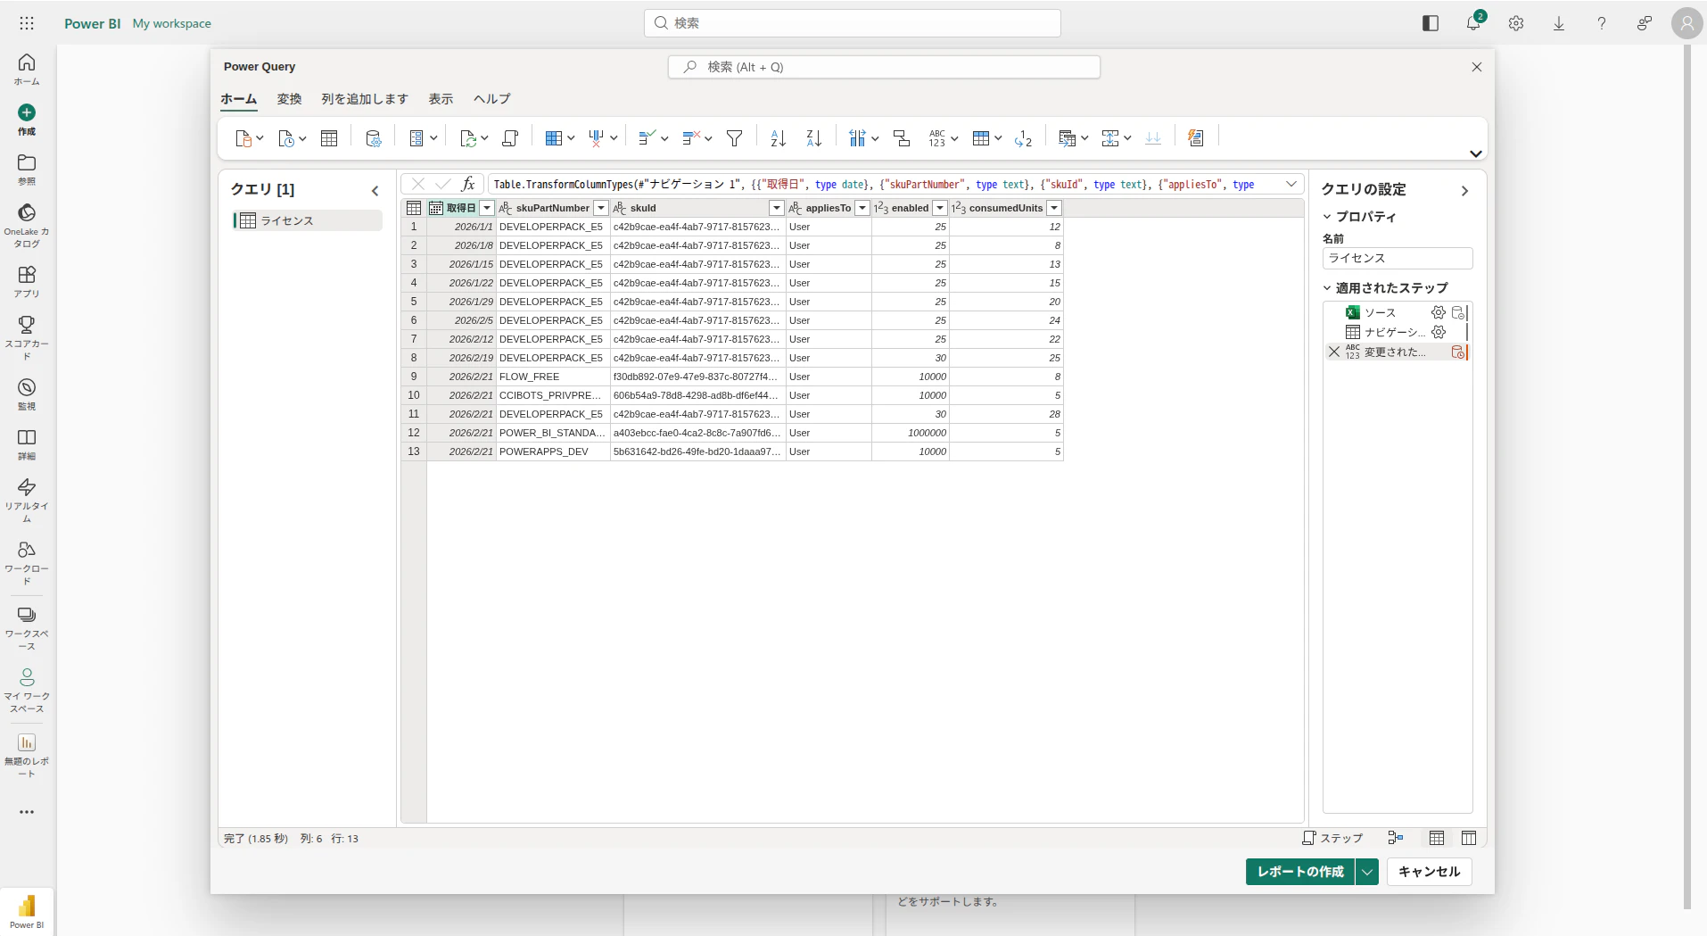Image resolution: width=1707 pixels, height=936 pixels.
Task: Switch to schema column view in status bar
Action: click(x=1469, y=838)
